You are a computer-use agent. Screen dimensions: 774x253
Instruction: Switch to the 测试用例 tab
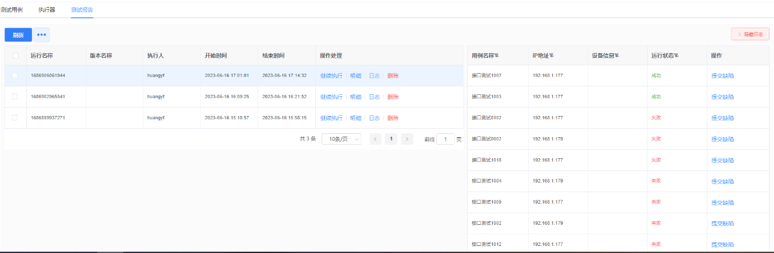[12, 10]
